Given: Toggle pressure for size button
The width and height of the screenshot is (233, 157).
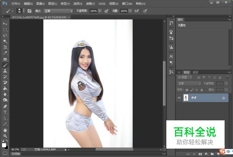Looking at the screenshot, I should [145, 11].
